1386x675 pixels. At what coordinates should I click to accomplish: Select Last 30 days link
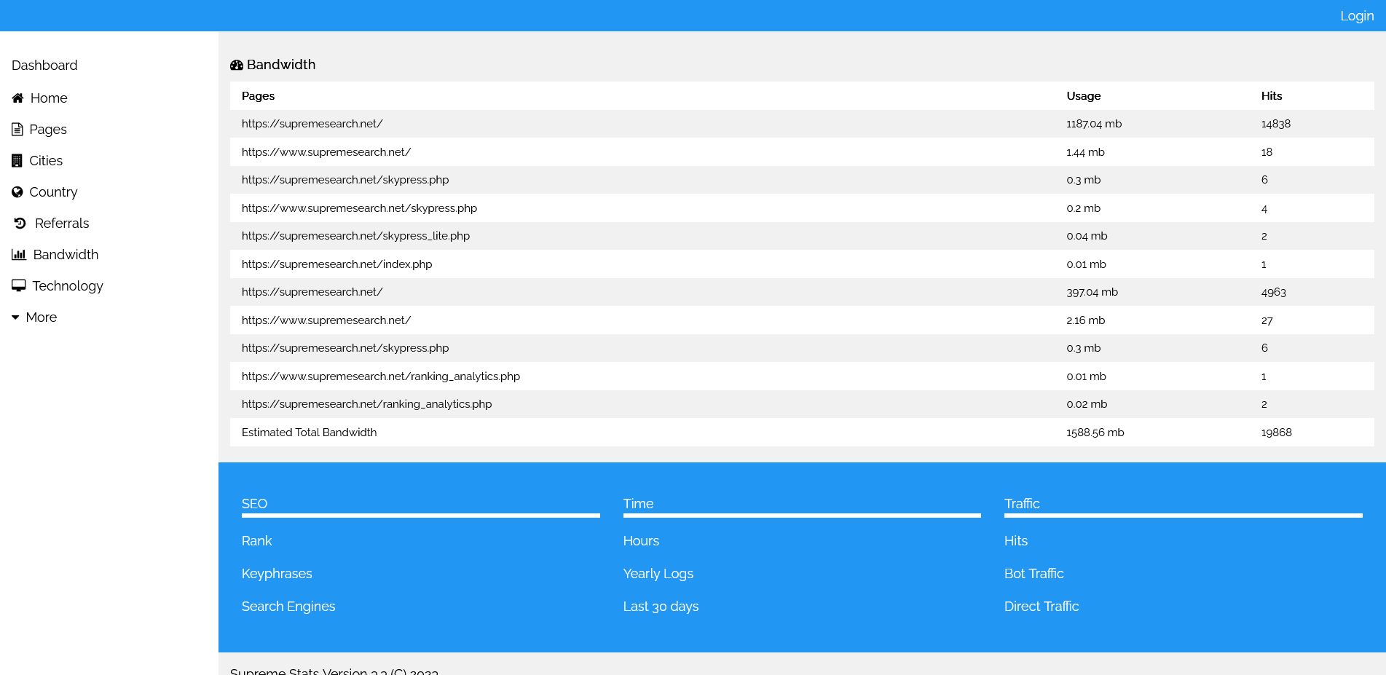(x=661, y=607)
